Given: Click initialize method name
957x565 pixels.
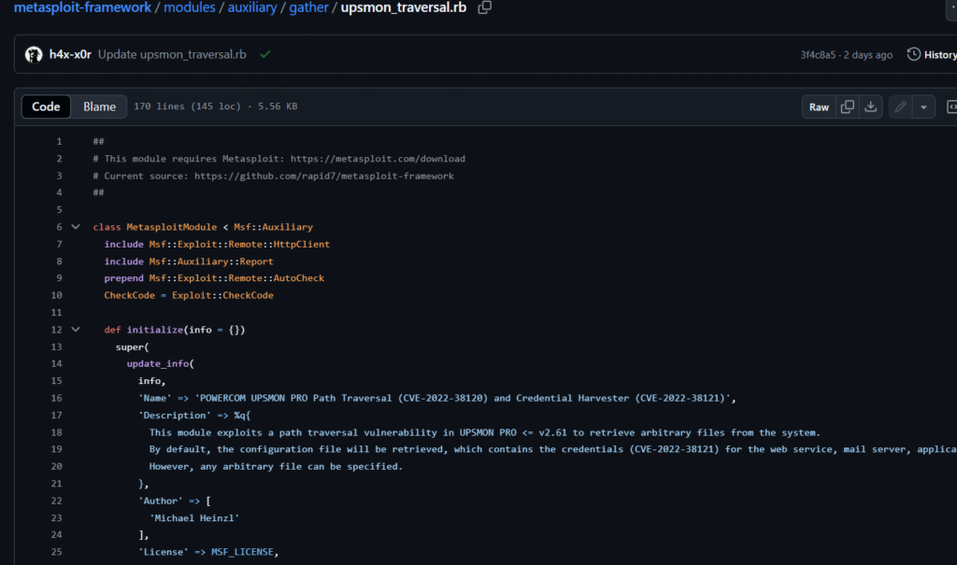Looking at the screenshot, I should tap(155, 330).
